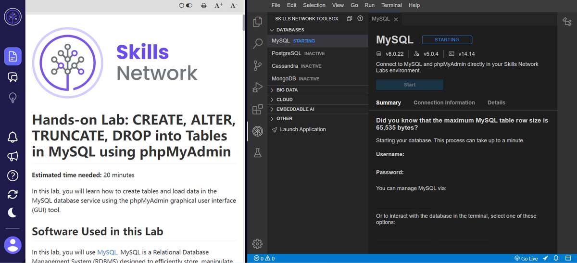Click the rocket icon in status bar

click(x=546, y=259)
